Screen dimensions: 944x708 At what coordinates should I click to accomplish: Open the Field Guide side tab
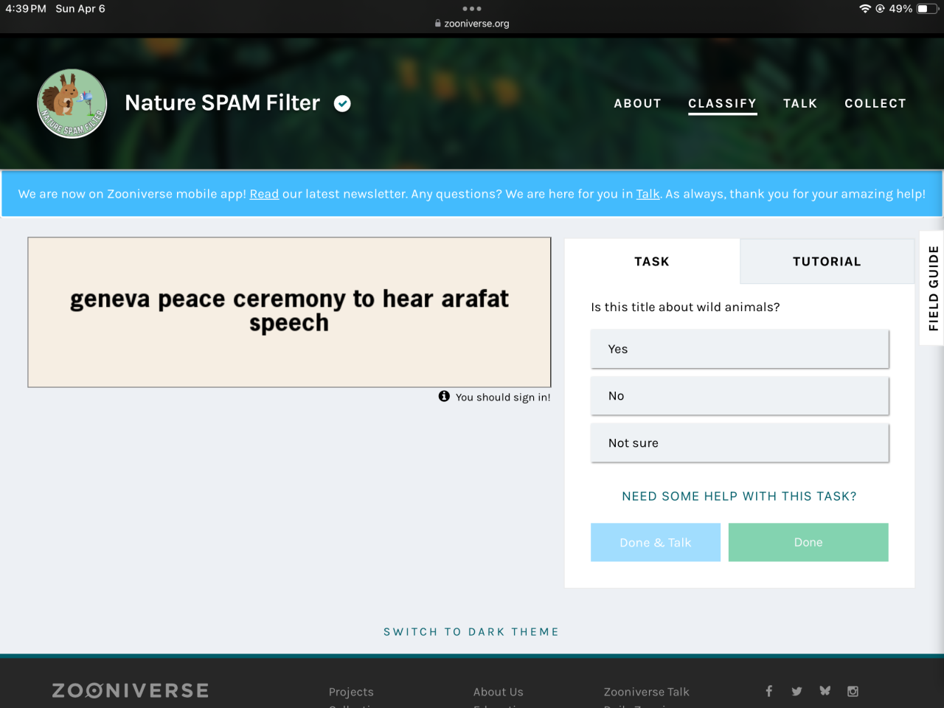pos(933,288)
